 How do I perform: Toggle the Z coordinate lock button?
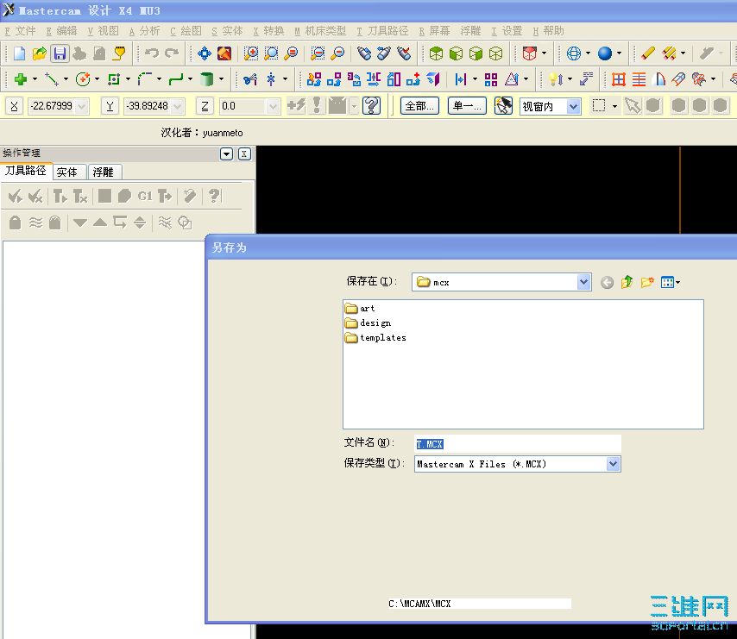[x=205, y=106]
